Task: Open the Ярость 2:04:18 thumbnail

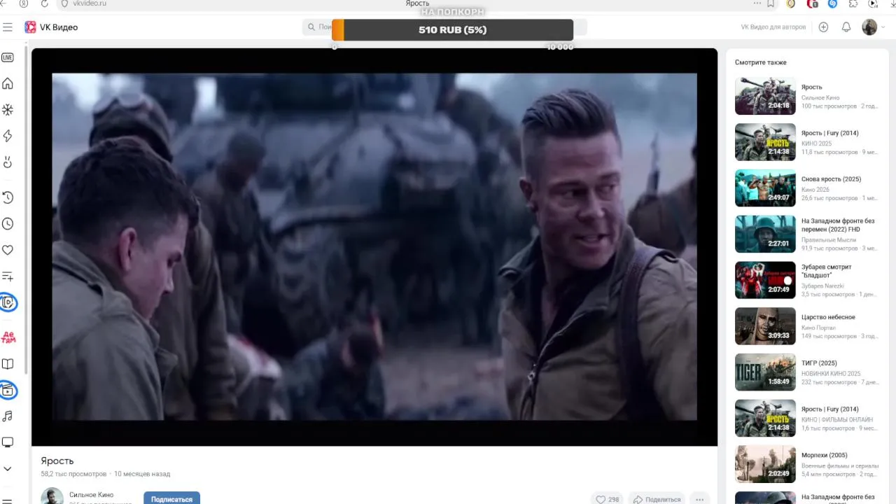Action: tap(765, 96)
